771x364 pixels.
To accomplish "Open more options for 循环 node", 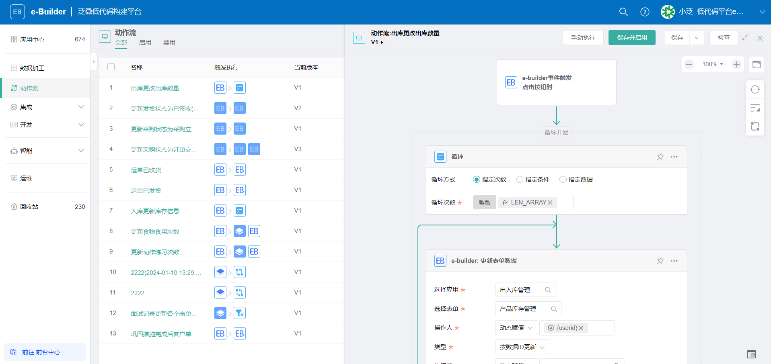I will [x=674, y=157].
